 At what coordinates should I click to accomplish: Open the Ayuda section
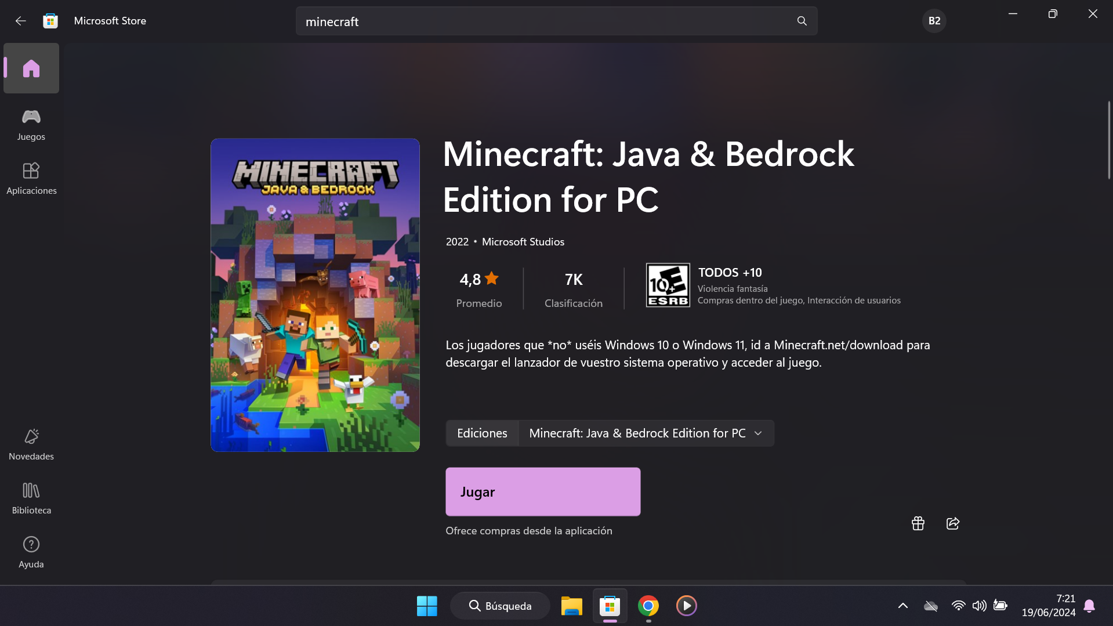pyautogui.click(x=31, y=552)
